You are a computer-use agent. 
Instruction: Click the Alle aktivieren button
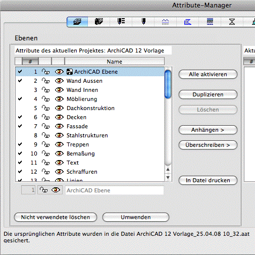point(208,74)
